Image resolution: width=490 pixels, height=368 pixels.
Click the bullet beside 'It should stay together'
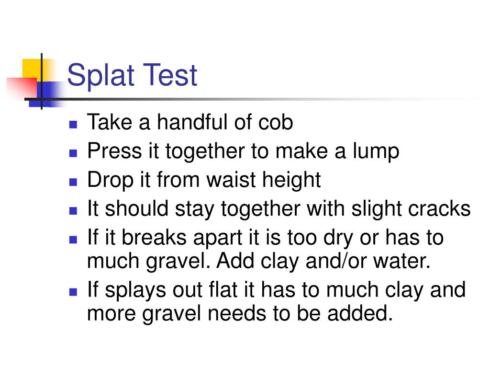pos(73,211)
